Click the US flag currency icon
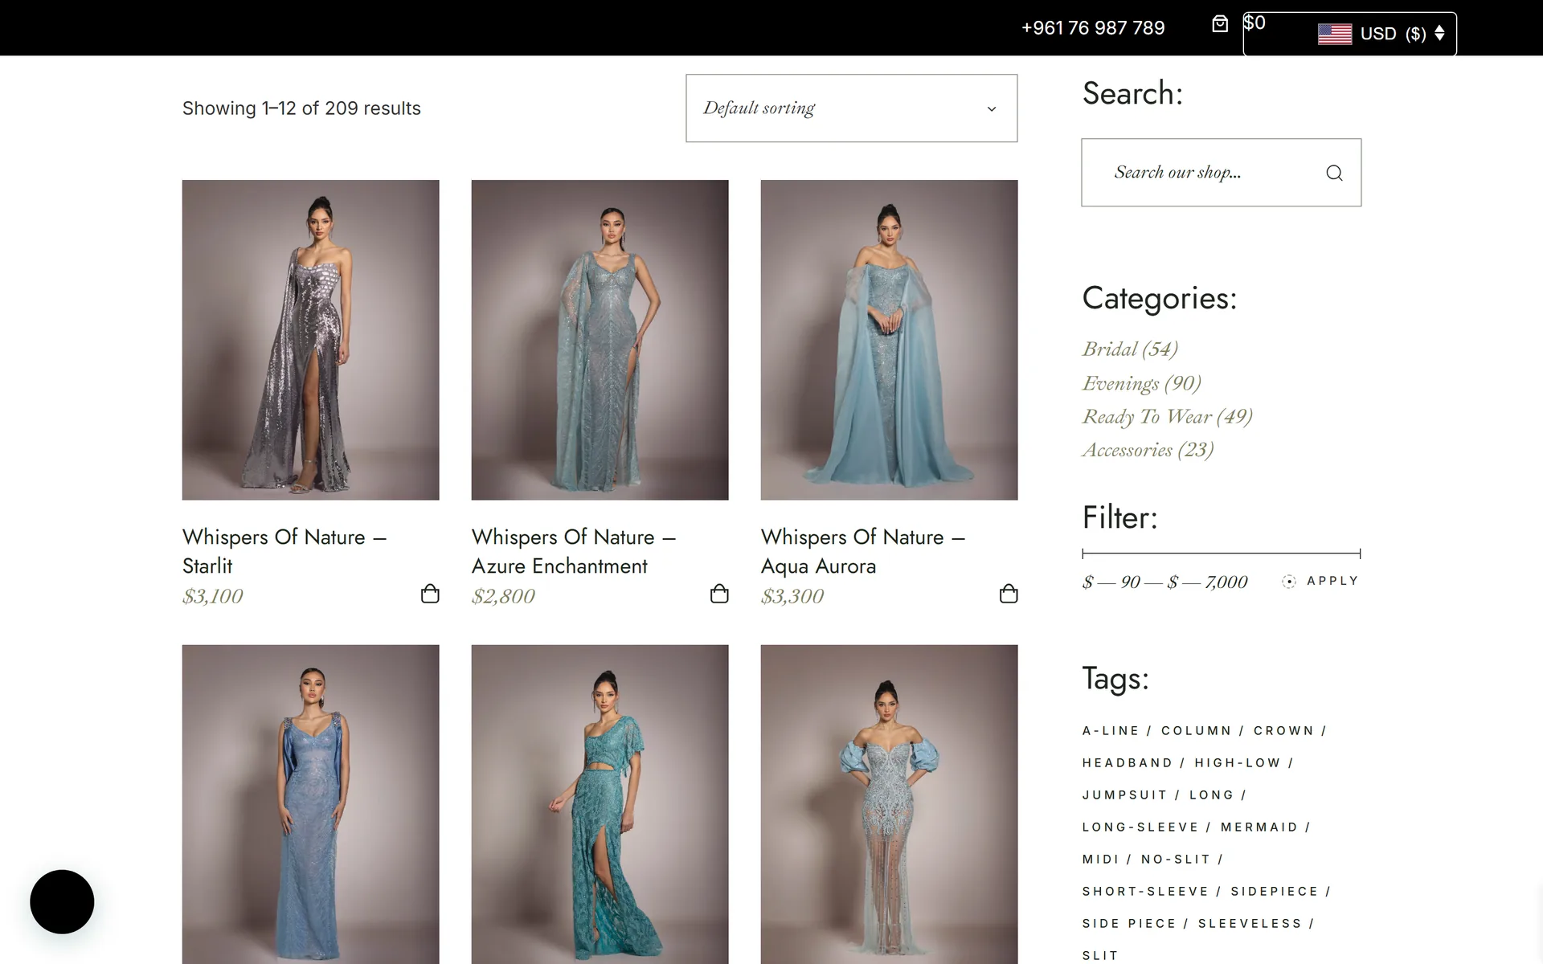 (1335, 34)
